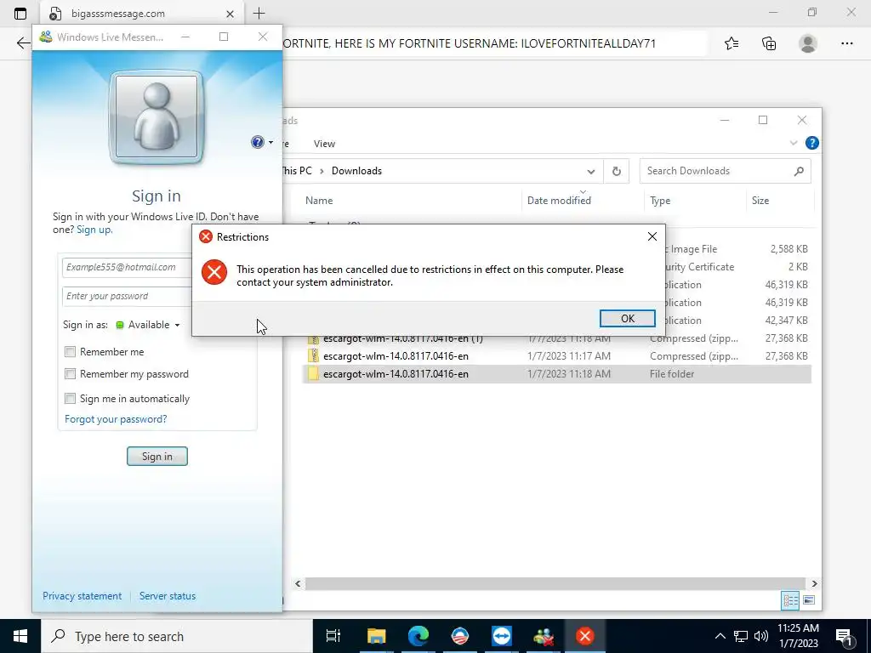Click This PC in the Explorer breadcrumb
The width and height of the screenshot is (871, 653).
(297, 171)
